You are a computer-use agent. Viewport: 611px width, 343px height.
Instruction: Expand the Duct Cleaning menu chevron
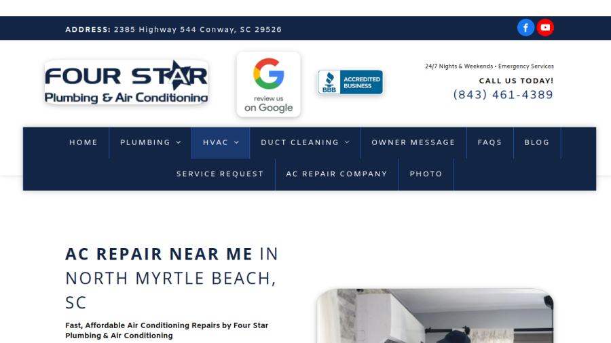tap(347, 142)
